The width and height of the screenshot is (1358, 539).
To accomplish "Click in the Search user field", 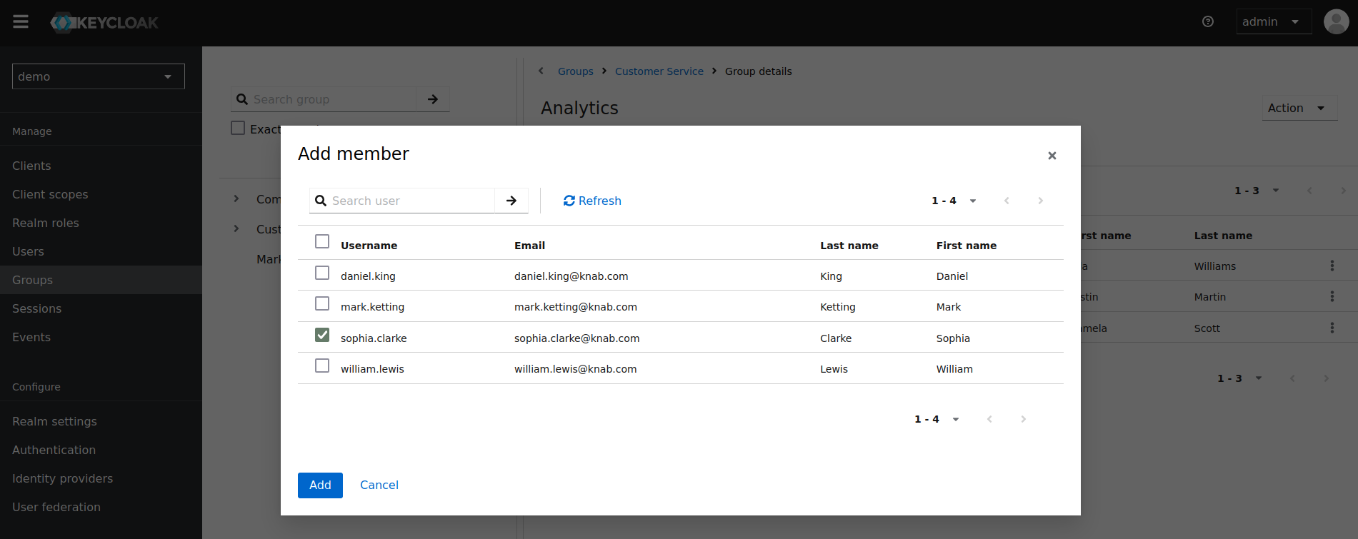I will coord(411,201).
